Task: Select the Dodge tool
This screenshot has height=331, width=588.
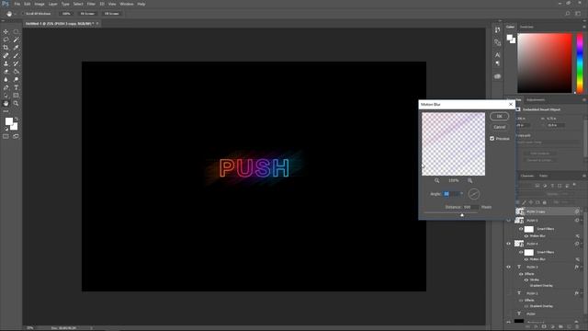Action: 16,79
